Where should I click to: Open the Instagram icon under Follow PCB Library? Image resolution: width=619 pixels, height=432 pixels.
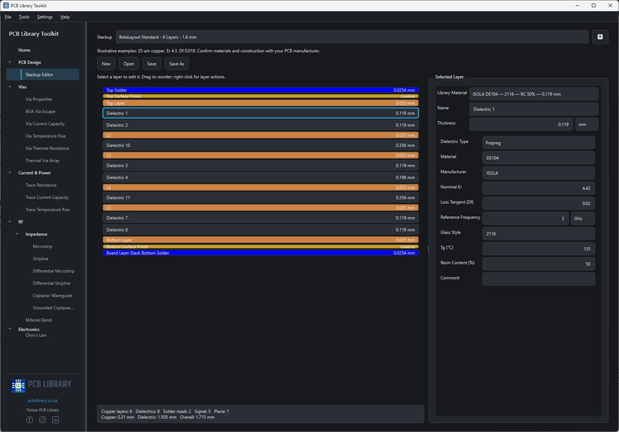[x=43, y=420]
